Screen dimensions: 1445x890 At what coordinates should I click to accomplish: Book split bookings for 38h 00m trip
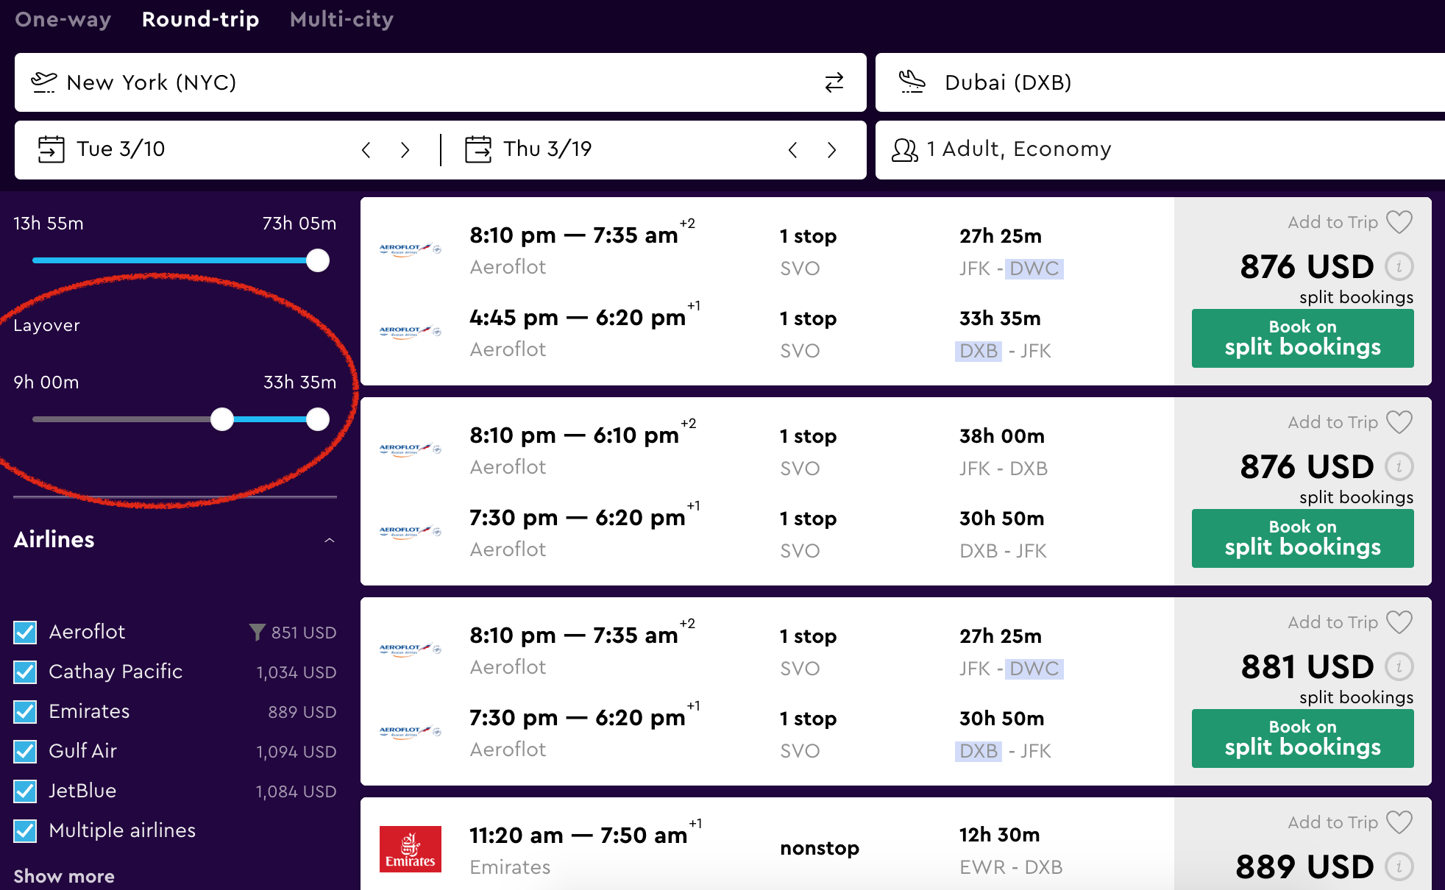(x=1302, y=538)
